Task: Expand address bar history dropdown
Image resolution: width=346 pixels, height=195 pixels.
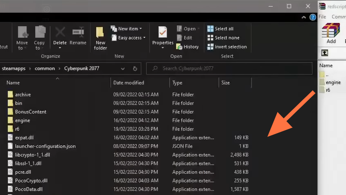Action: click(x=123, y=69)
